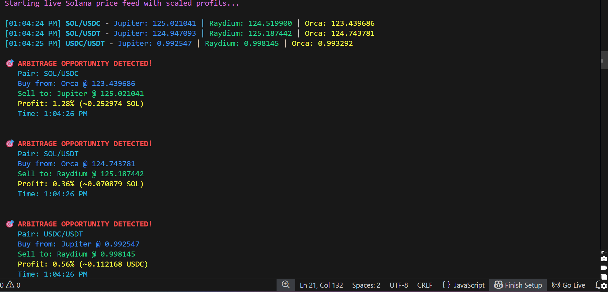Viewport: 608px width, 292px height.
Task: Click 'Profit: 0.36%' line
Action: pos(81,184)
